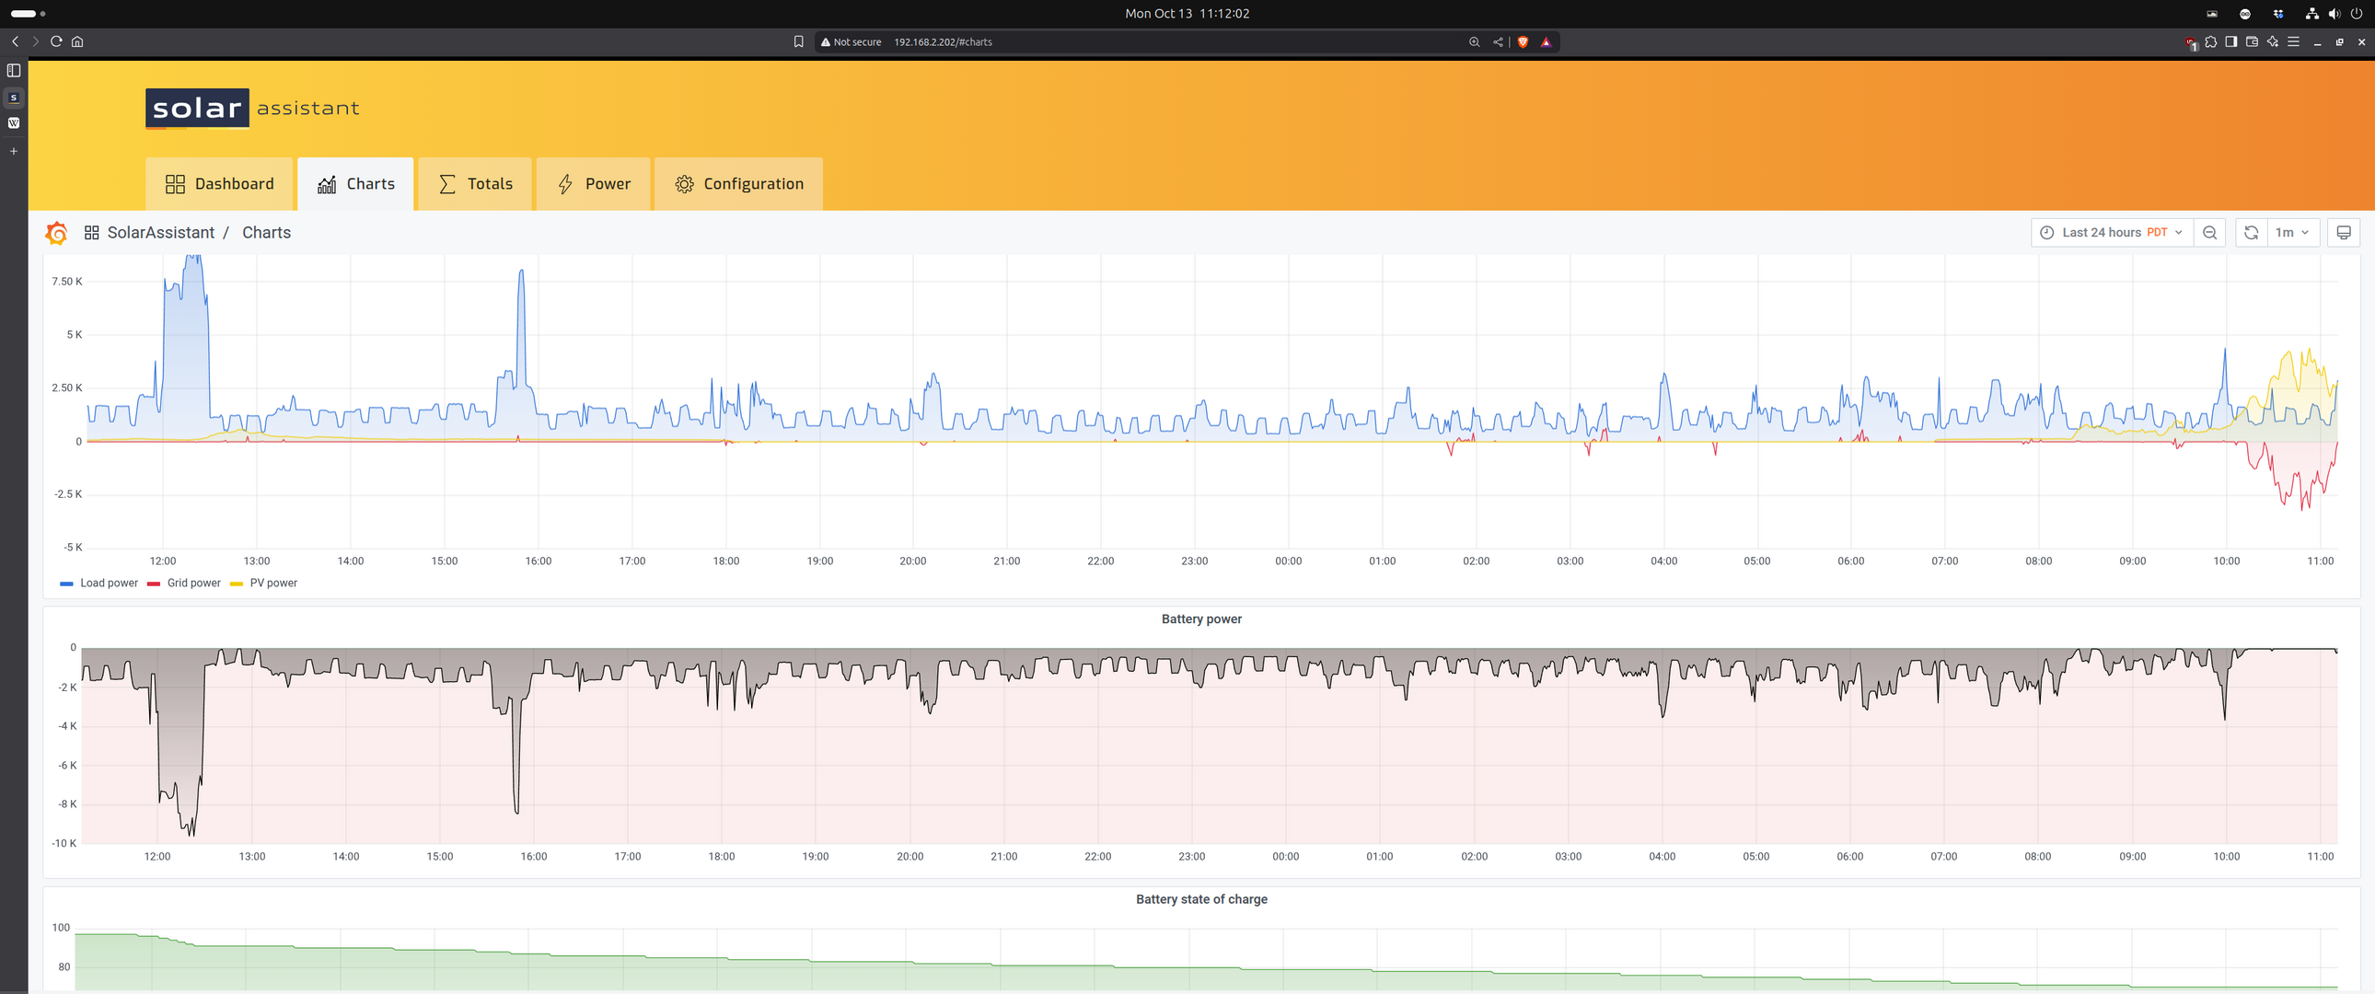Click the uBlock Origin extension icon

(2191, 42)
